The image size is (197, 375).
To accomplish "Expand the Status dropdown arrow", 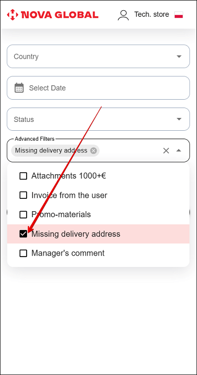I will (179, 119).
